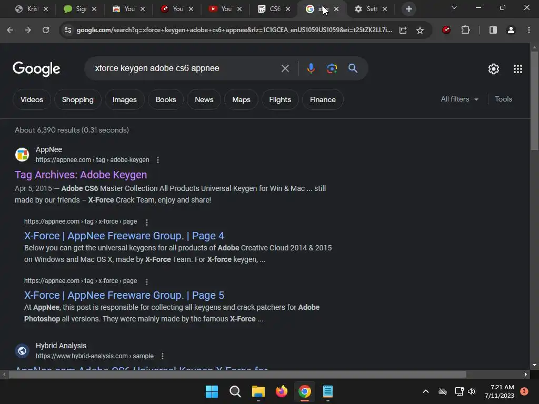Open clock and date 7:21 AM

[x=500, y=391]
